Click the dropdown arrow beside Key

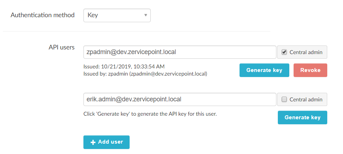point(145,15)
